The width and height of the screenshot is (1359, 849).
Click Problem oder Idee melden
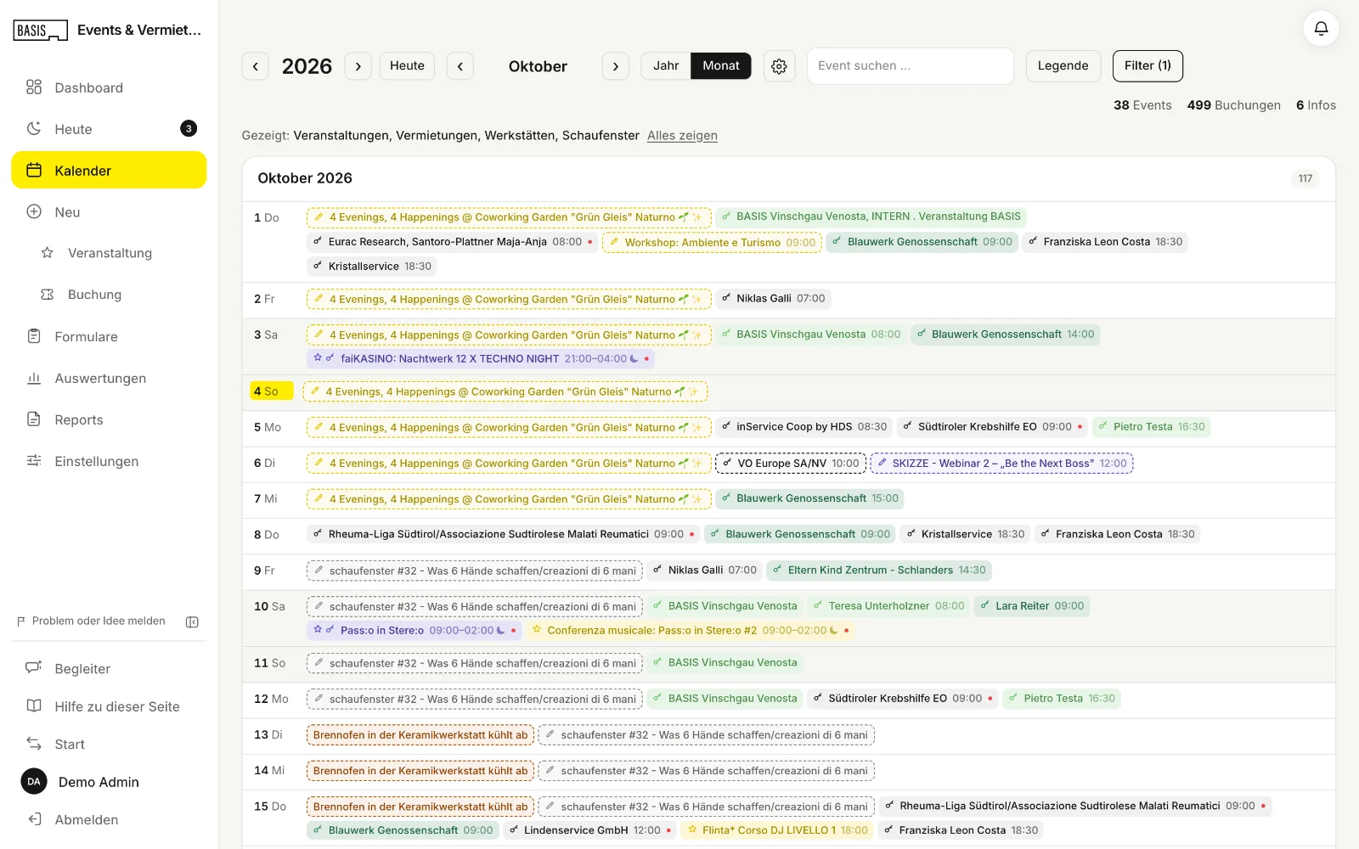tap(91, 621)
